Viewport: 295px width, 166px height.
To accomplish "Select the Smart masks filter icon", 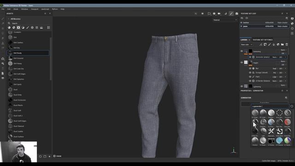I will point(18,28).
